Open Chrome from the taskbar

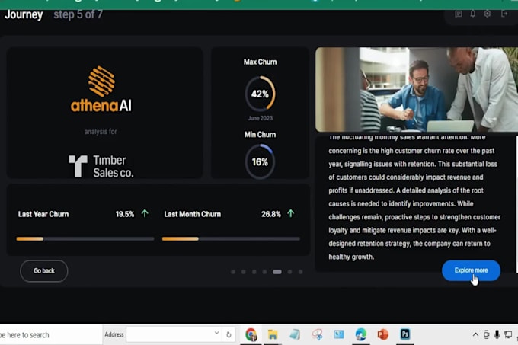[x=251, y=334]
